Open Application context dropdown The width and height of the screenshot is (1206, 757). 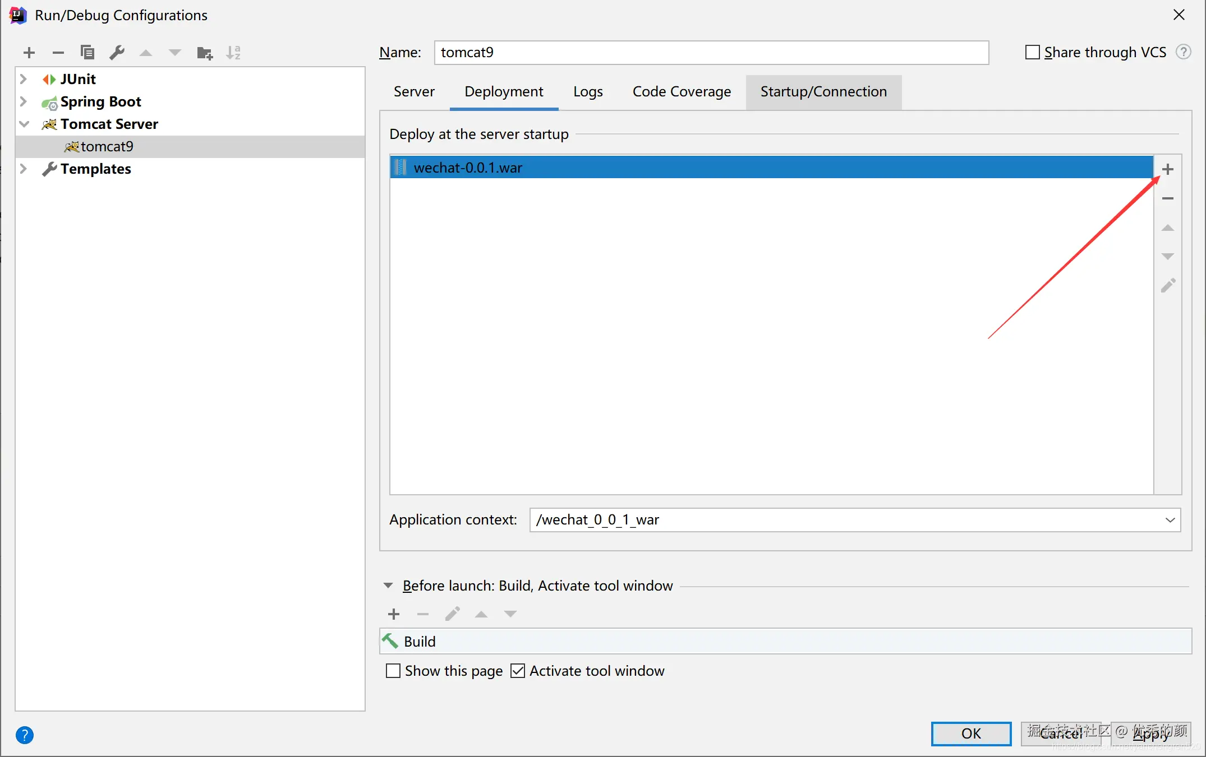(1170, 520)
